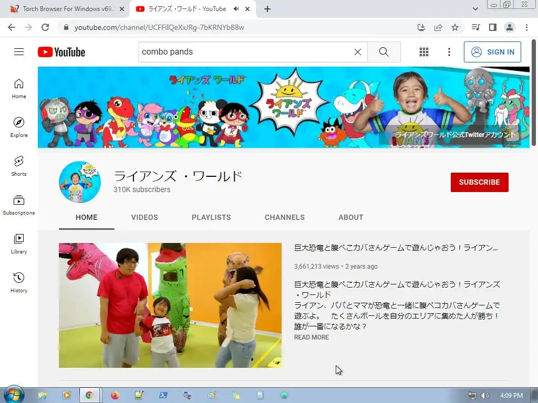
Task: Open the media control icon in the toolbar
Action: (x=476, y=27)
